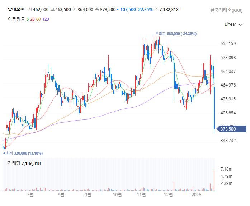Click the 최저 330,000 low marker
The height and width of the screenshot is (206, 250).
point(23,153)
